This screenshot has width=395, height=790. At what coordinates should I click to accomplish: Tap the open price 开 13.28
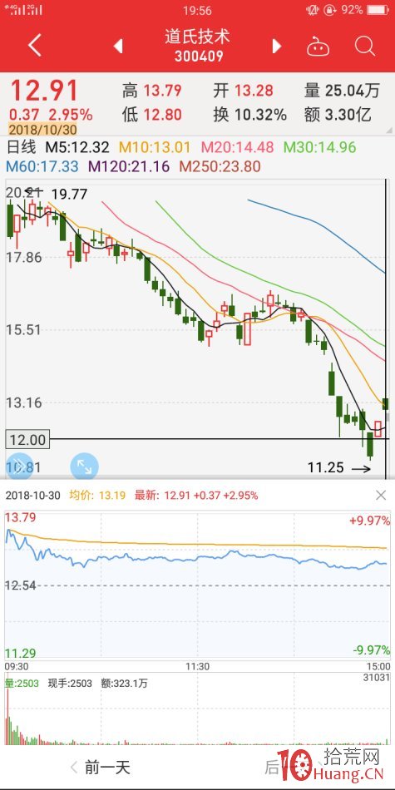243,91
